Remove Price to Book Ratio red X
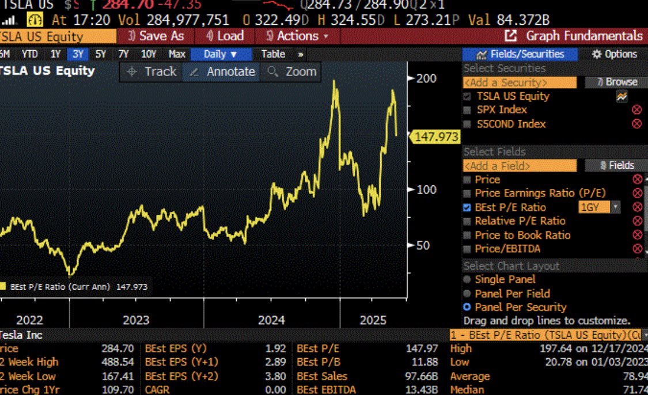 point(637,235)
